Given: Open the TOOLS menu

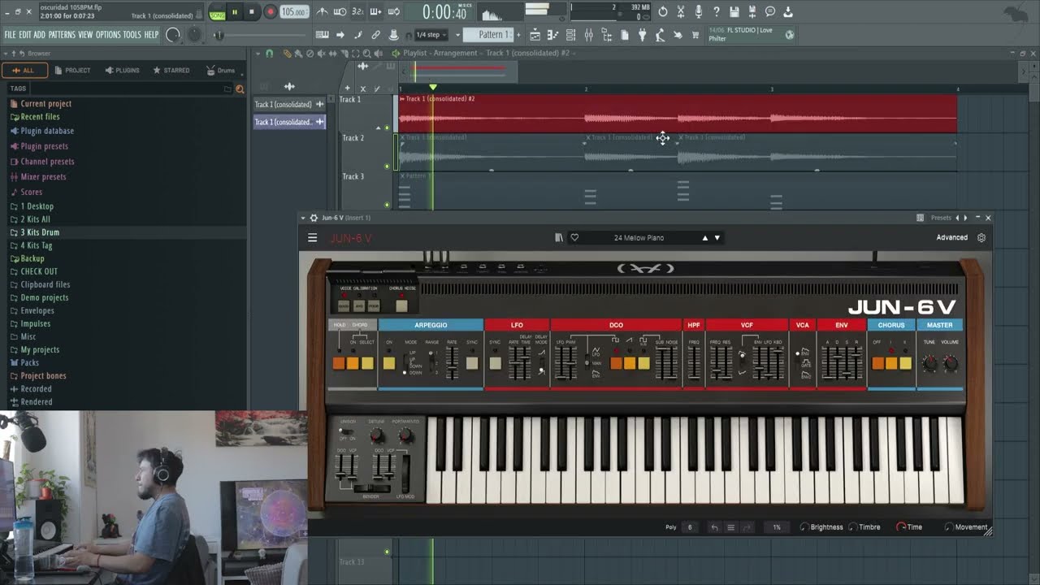Looking at the screenshot, I should (132, 35).
